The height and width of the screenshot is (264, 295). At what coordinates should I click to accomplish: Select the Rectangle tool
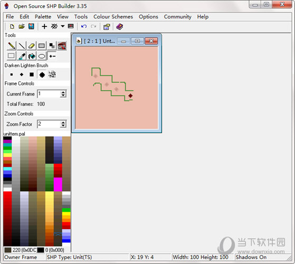point(42,46)
